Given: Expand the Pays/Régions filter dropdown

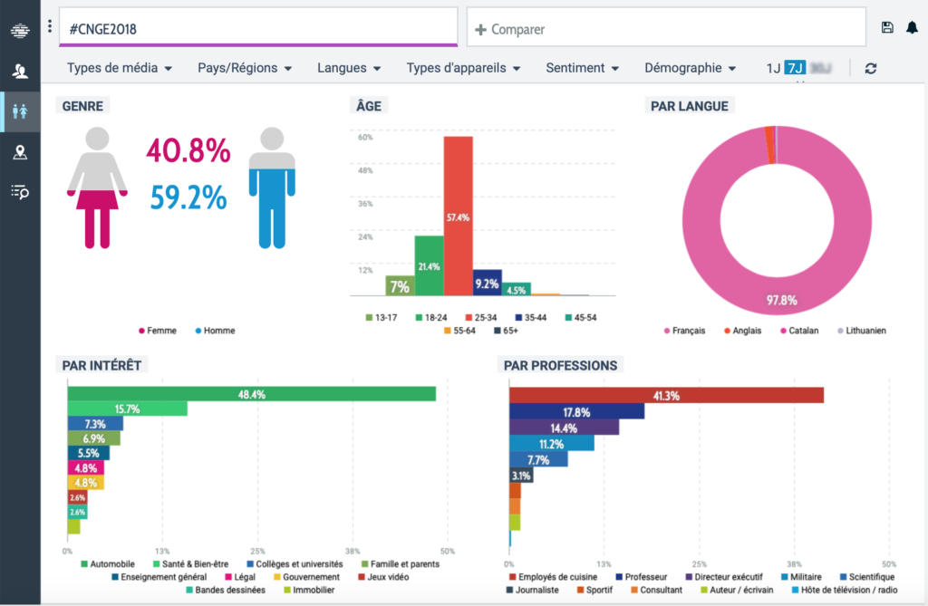Looking at the screenshot, I should 245,68.
